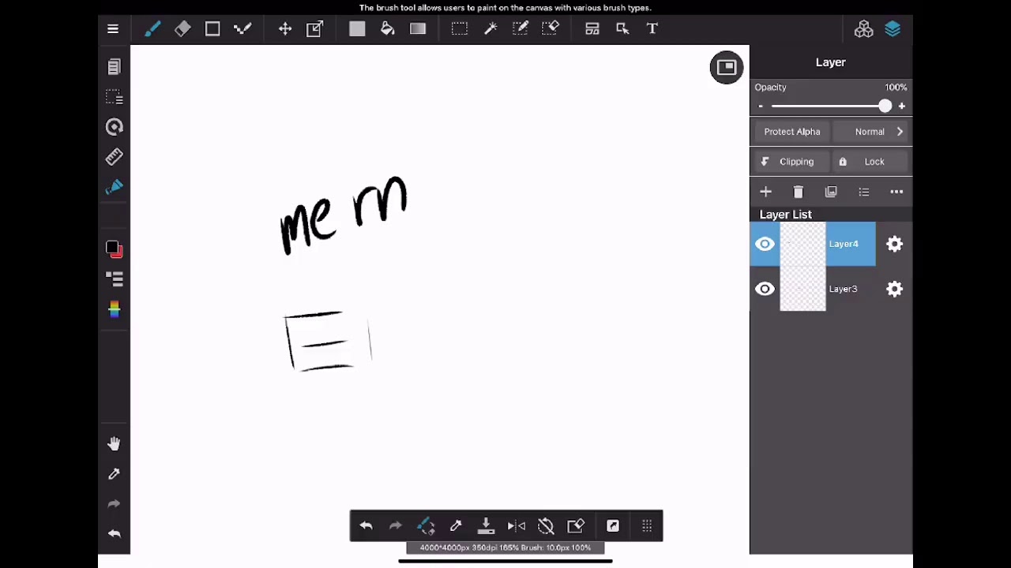Screen dimensions: 1011x568
Task: Open the color palette list panel
Action: point(114,278)
